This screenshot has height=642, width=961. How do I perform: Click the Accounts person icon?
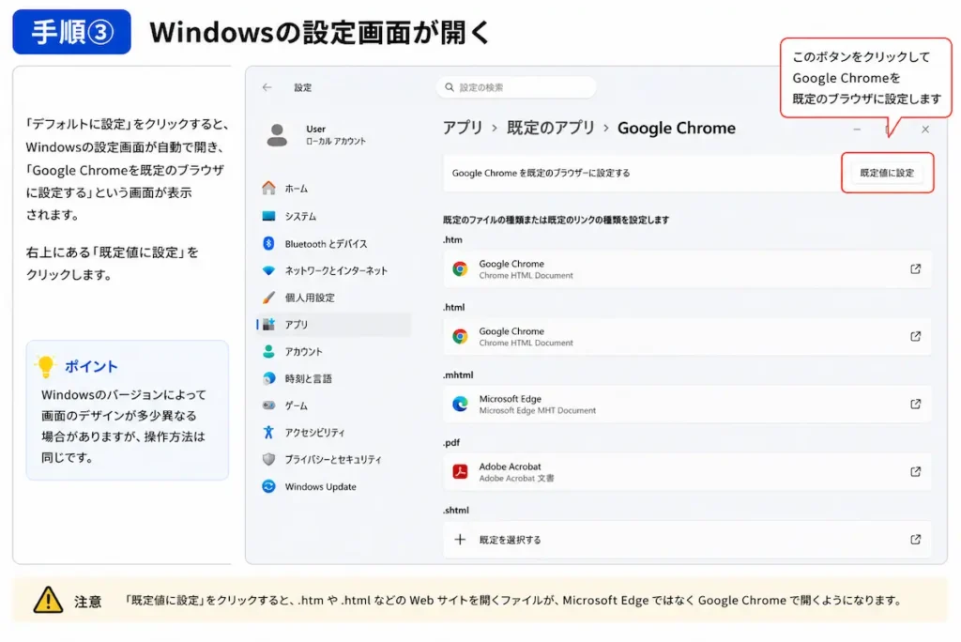pyautogui.click(x=268, y=351)
